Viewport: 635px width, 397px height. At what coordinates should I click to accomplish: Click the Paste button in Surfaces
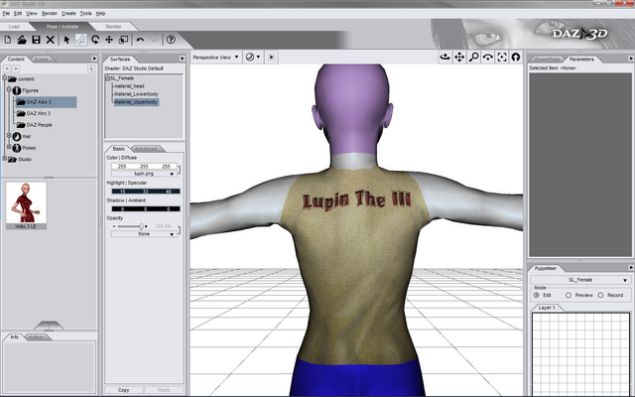pos(164,390)
